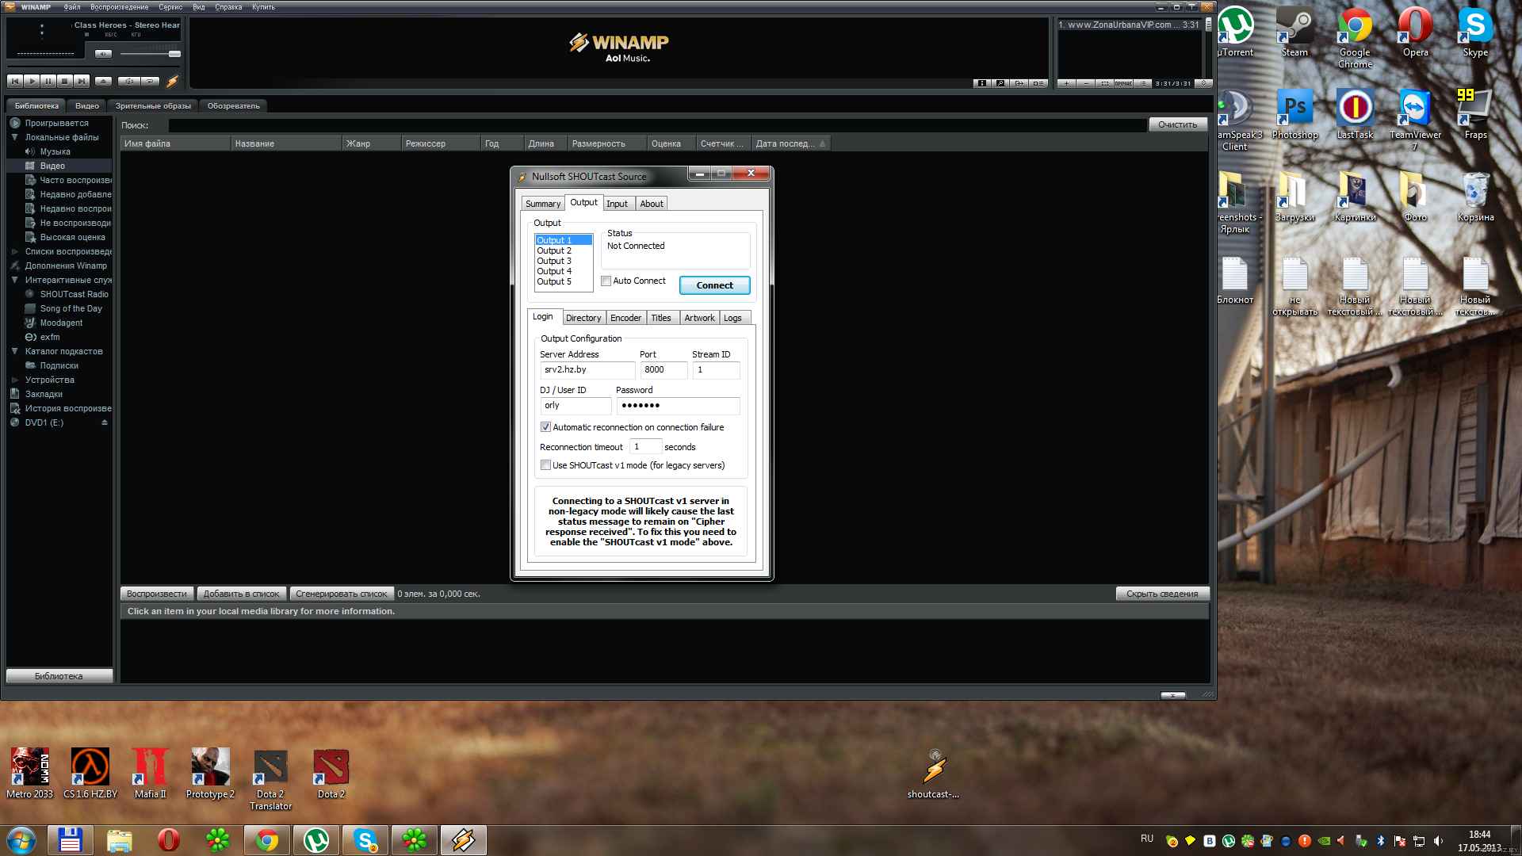
Task: Click the playlist list options button
Action: (x=1143, y=83)
